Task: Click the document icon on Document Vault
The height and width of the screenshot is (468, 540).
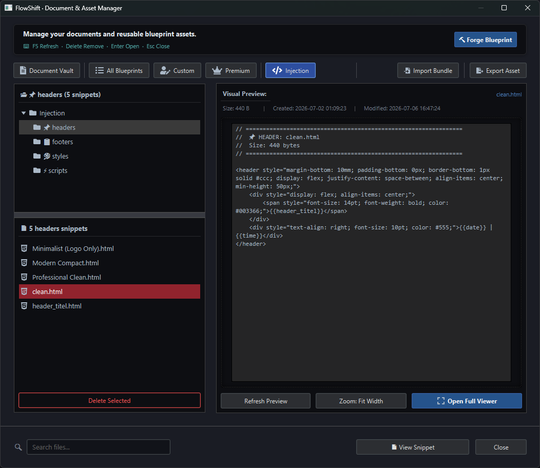Action: (x=23, y=71)
